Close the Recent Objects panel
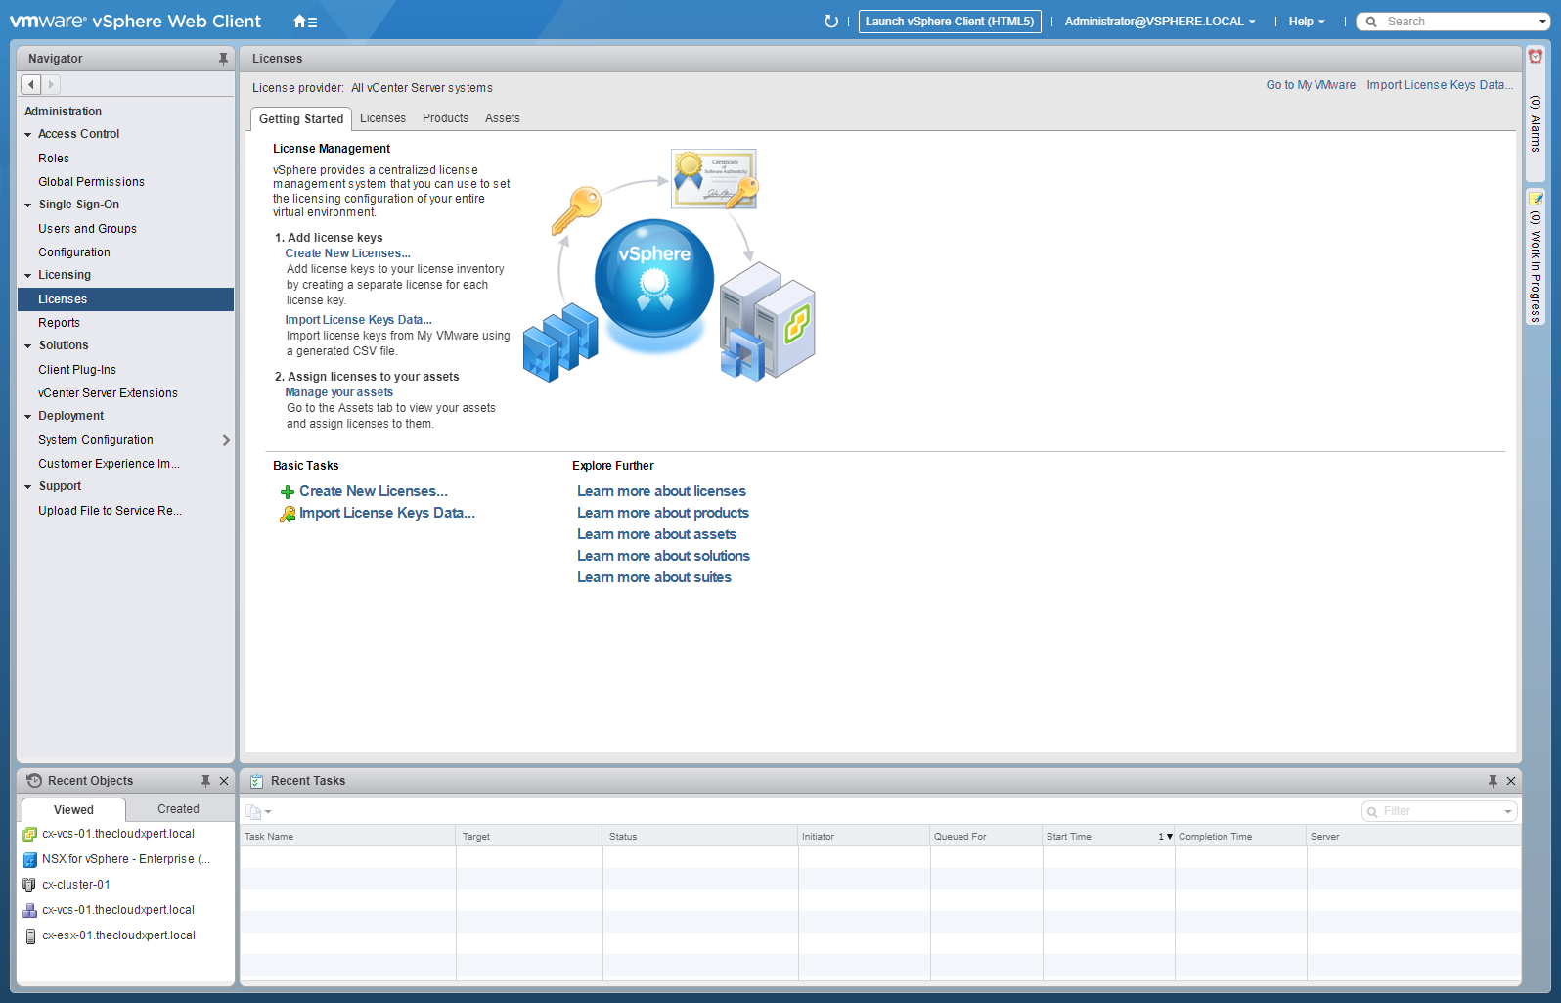 224,781
